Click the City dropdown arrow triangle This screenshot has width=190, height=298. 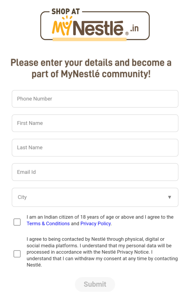(169, 197)
